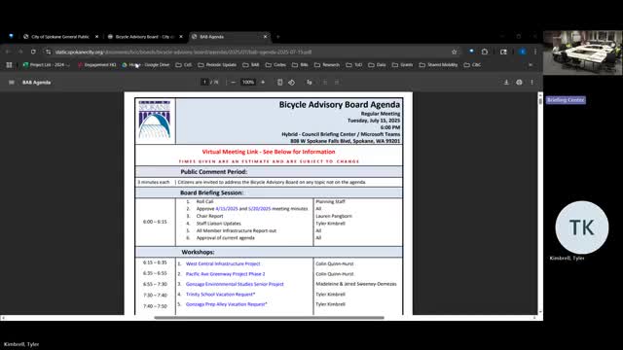623x350 pixels.
Task: Open the Extensions puzzle icon
Action: [x=485, y=52]
